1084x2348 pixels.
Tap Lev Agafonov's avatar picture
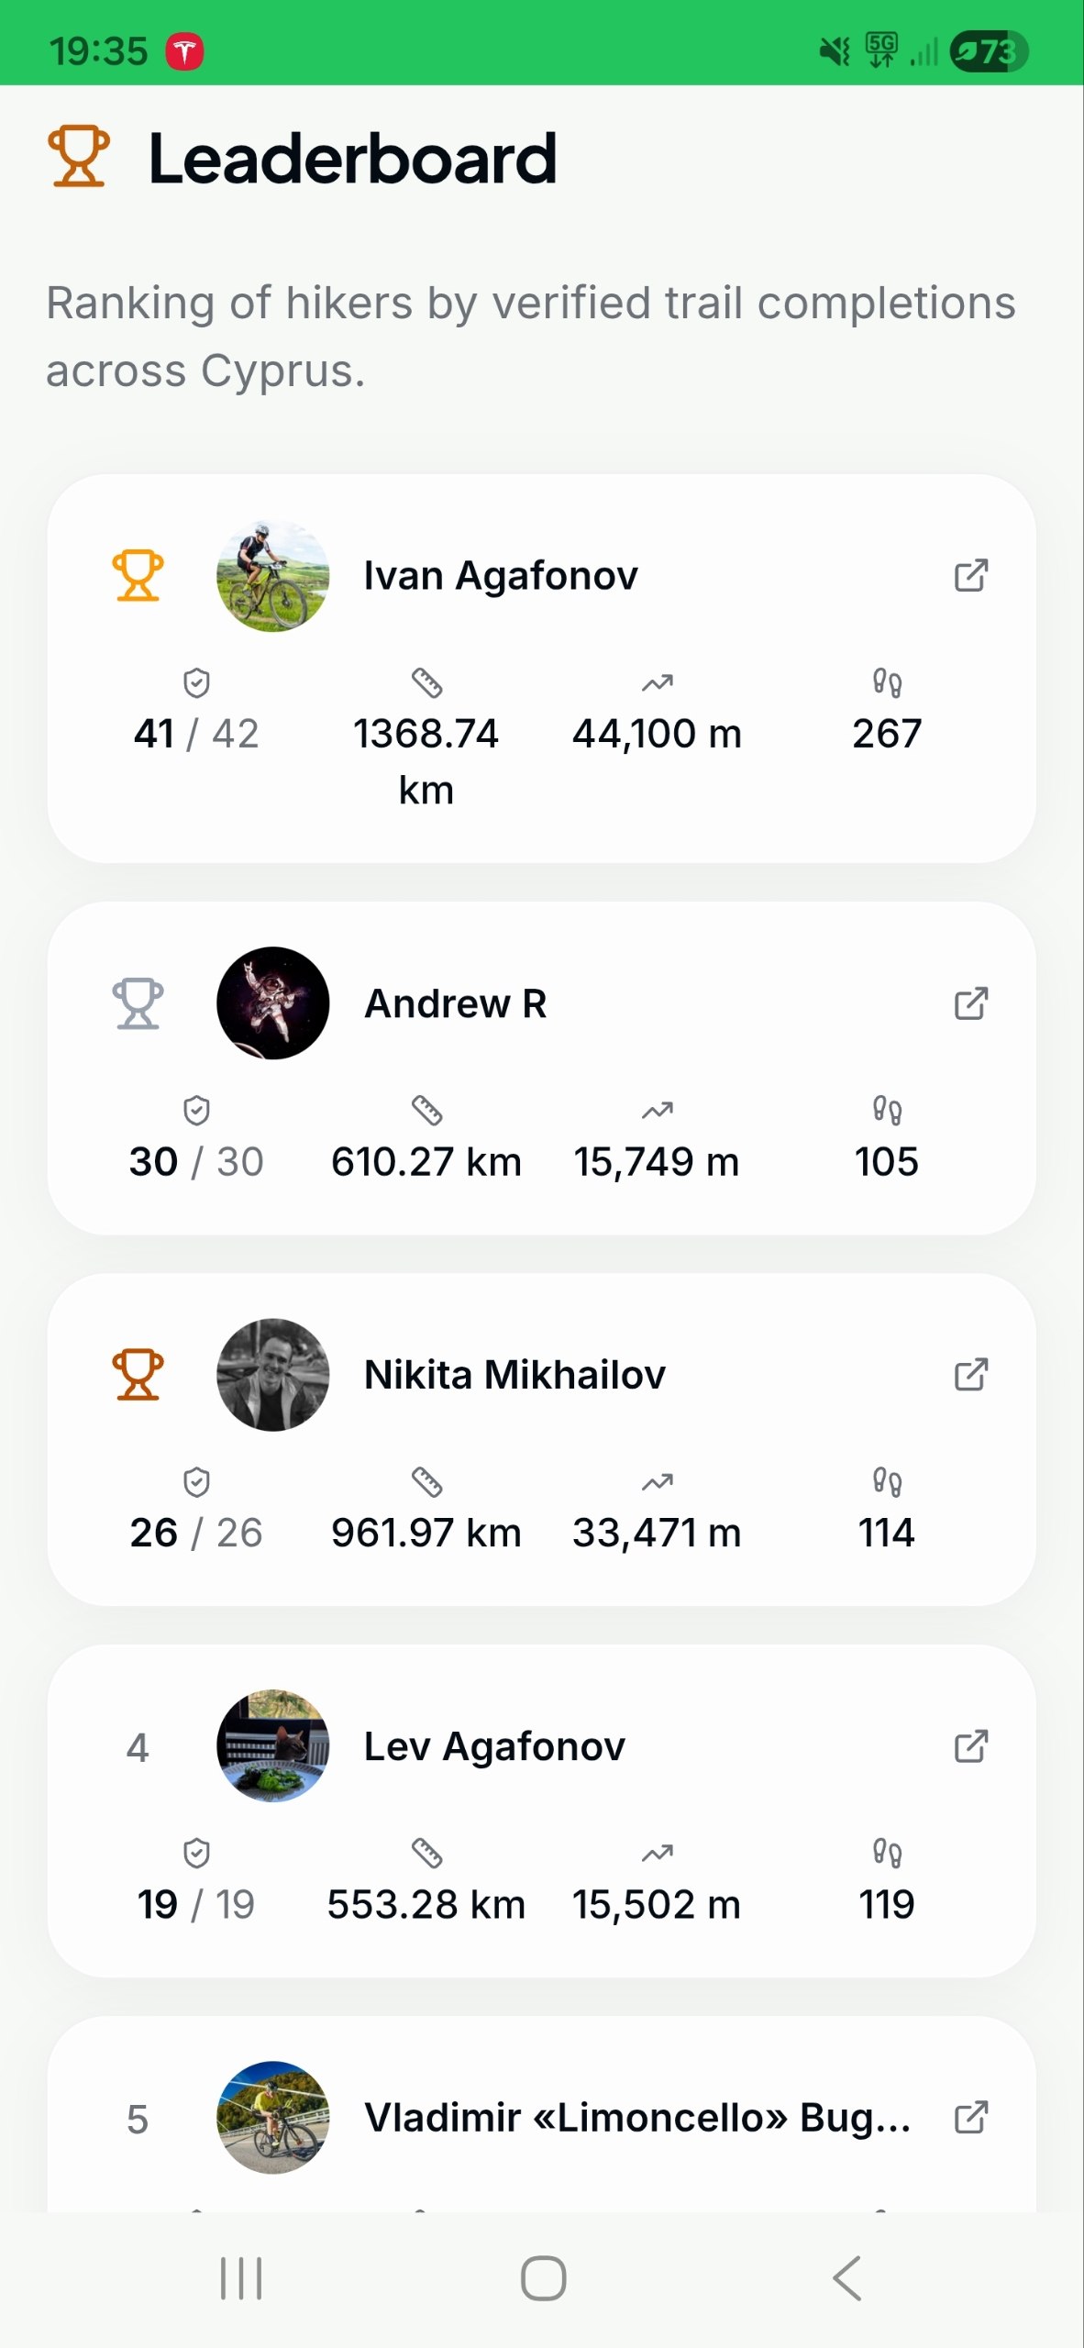tap(272, 1746)
